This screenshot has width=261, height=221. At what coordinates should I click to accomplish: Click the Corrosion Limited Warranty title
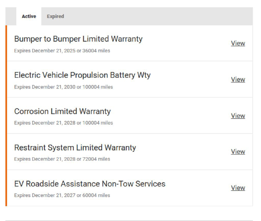tap(62, 111)
